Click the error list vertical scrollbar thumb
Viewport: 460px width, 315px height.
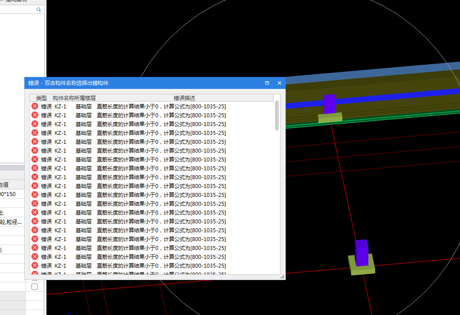276,115
